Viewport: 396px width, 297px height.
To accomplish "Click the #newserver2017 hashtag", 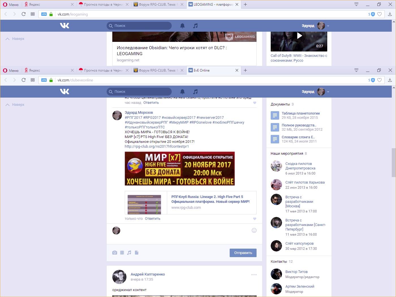I will click(x=210, y=118).
